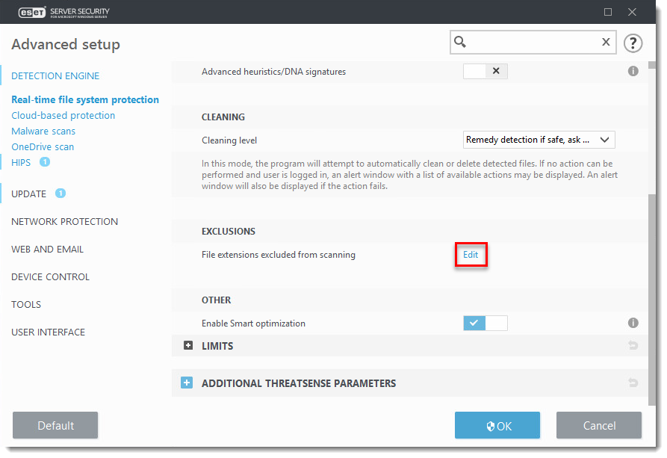Select Cloud-based protection in sidebar
Screen dimensions: 667x458
click(63, 116)
